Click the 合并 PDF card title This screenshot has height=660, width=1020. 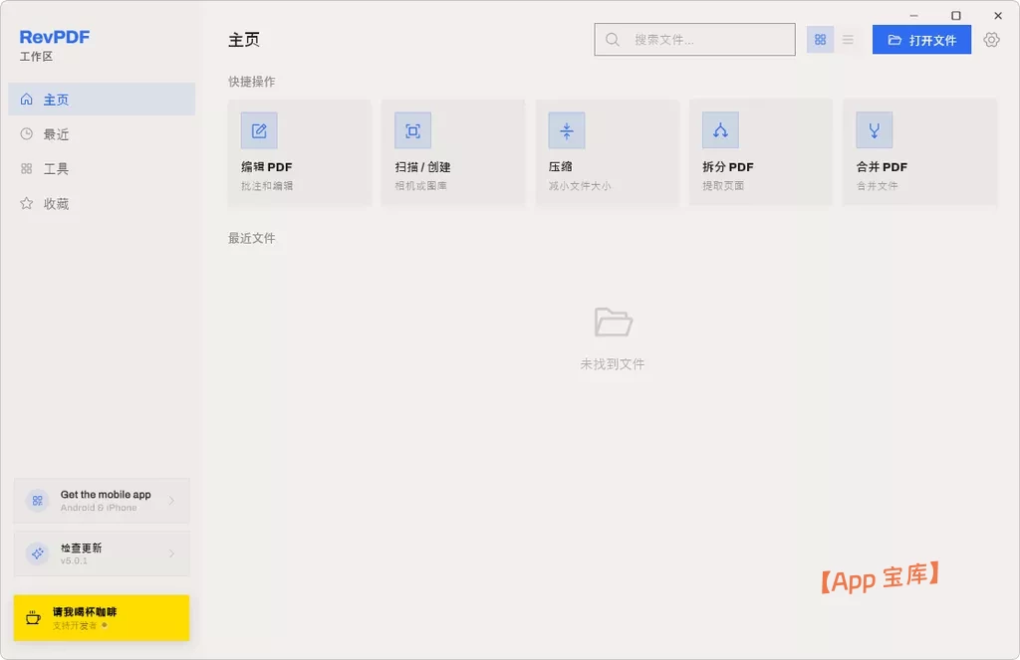pos(882,167)
